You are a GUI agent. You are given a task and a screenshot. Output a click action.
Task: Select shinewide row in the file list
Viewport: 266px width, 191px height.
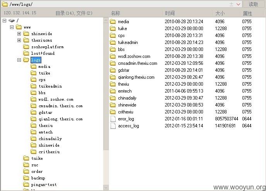[x=181, y=105]
